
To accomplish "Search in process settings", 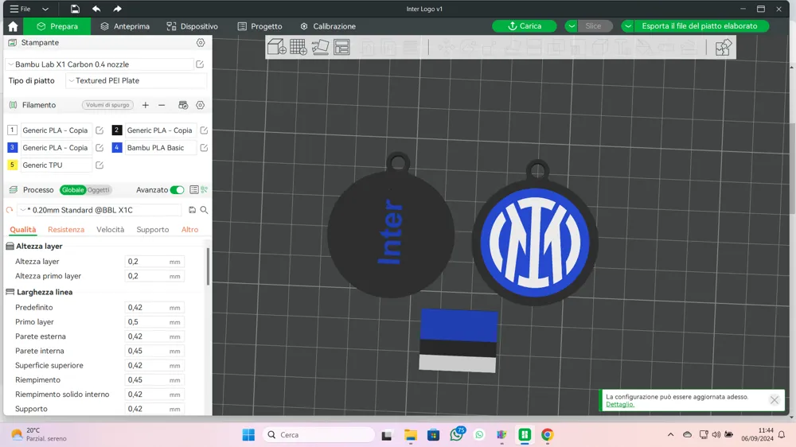I will (204, 210).
